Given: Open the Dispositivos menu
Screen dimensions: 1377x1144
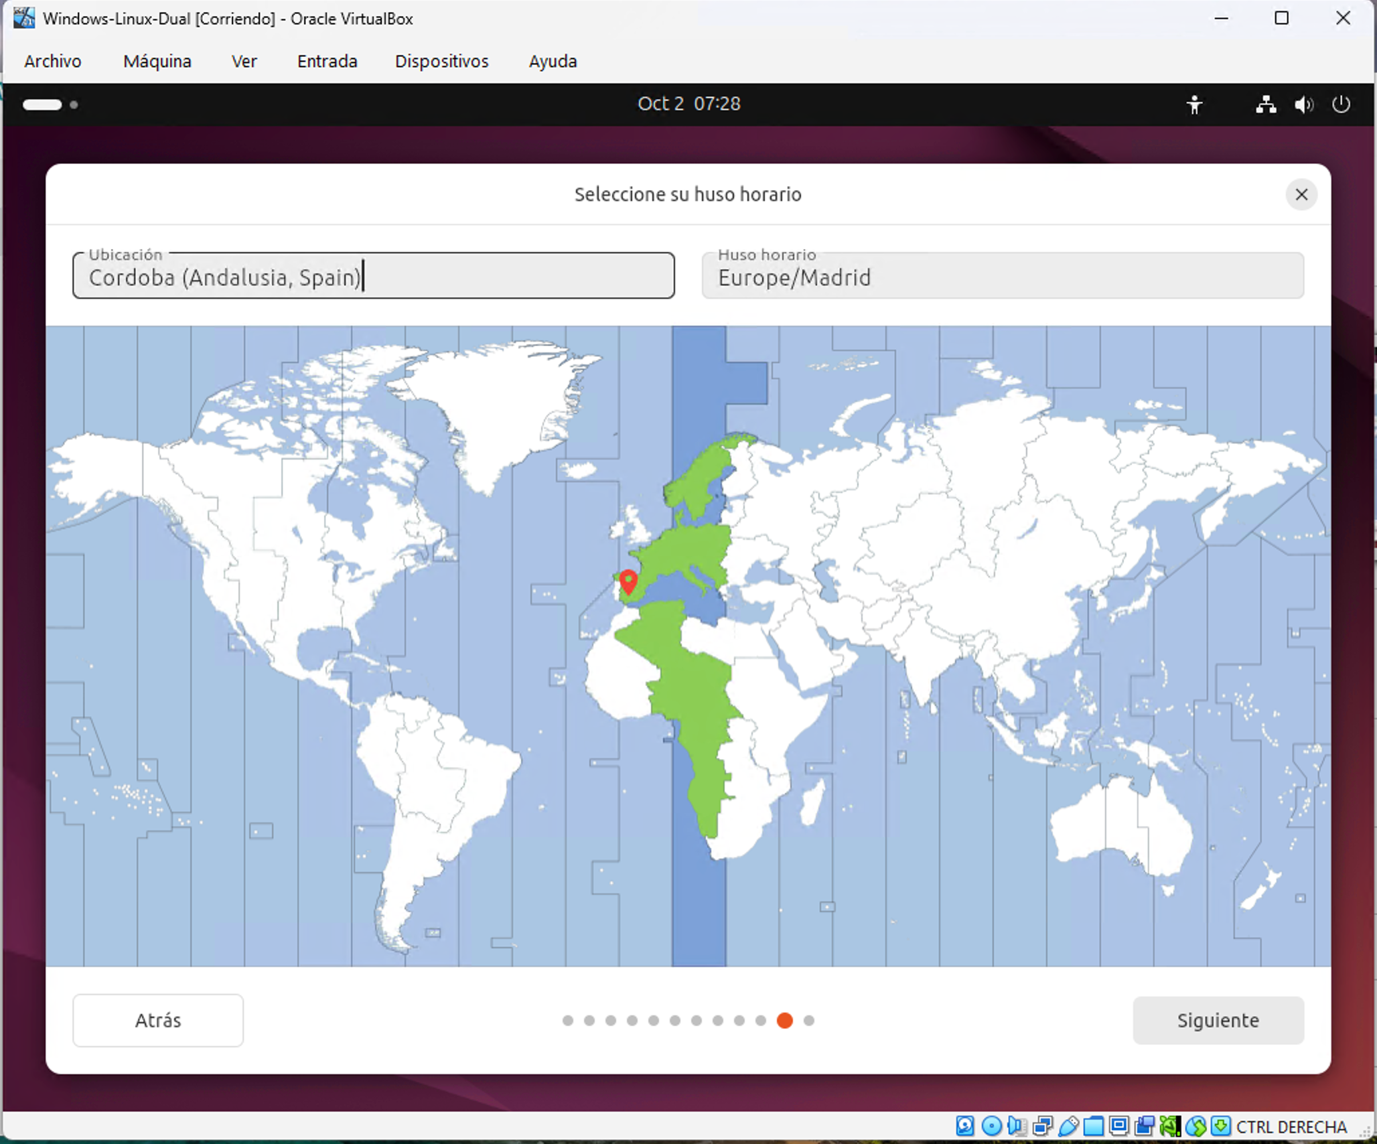Looking at the screenshot, I should click(x=441, y=61).
